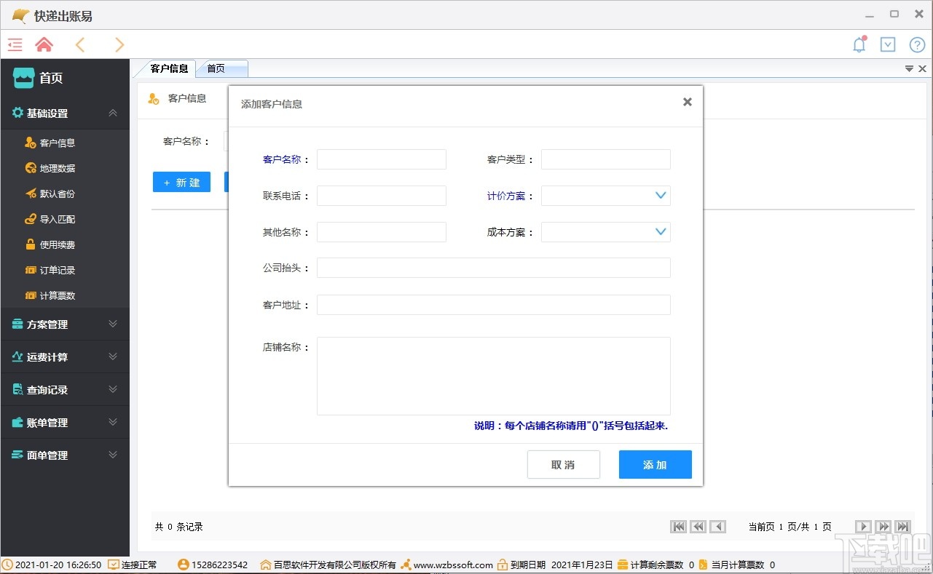
Task: Expand the 账单管理 section
Action: [x=113, y=422]
